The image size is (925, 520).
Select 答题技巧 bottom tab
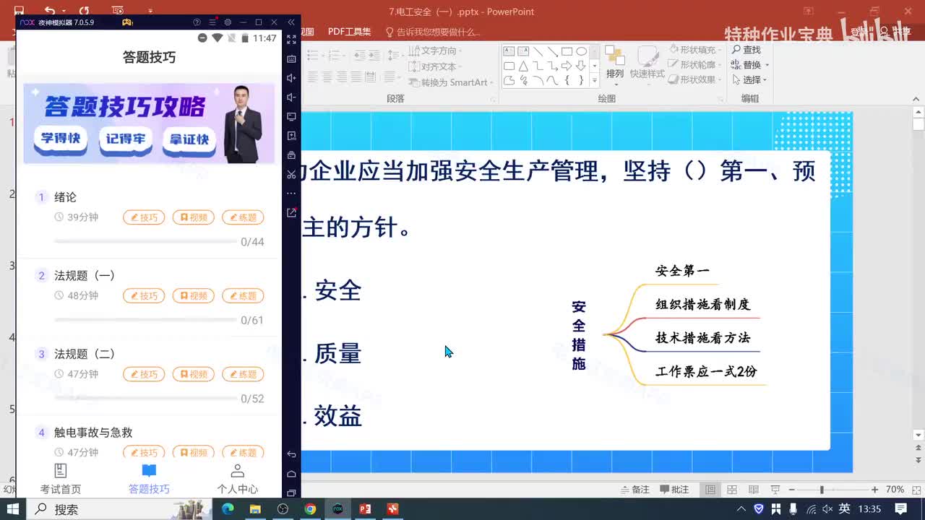(x=149, y=480)
